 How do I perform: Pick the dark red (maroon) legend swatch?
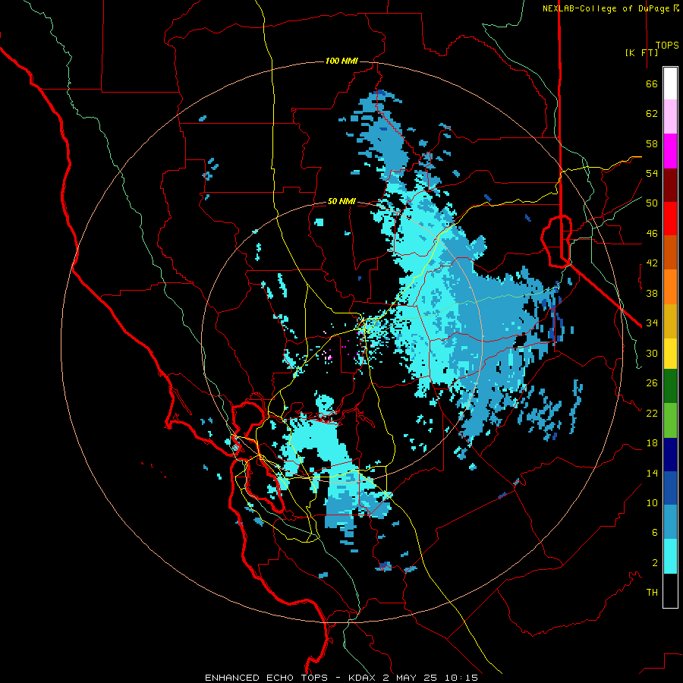[x=670, y=185]
